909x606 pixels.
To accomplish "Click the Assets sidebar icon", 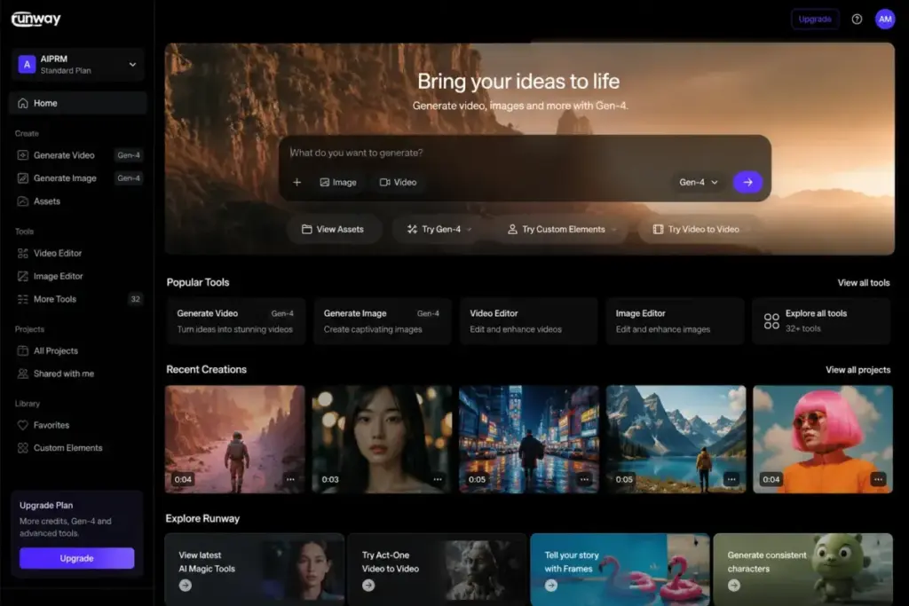I will 22,201.
